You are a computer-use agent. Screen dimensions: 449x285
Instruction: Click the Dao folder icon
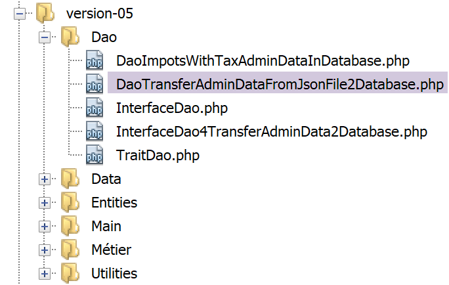coord(69,37)
